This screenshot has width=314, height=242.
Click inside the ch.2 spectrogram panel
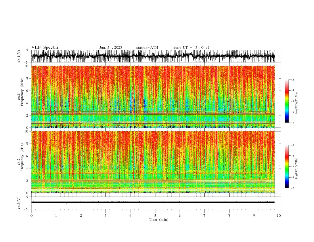click(x=153, y=162)
